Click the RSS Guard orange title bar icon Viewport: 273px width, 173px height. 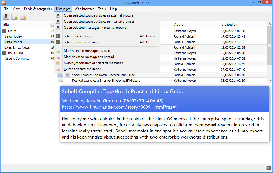tap(4, 2)
